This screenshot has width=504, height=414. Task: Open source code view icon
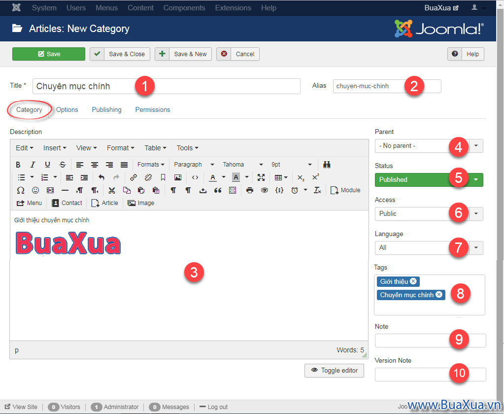pos(195,177)
